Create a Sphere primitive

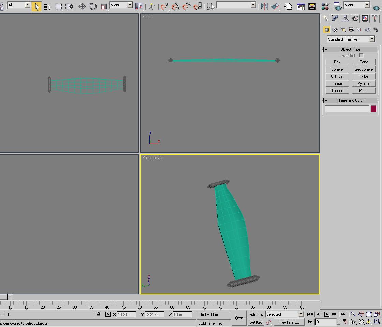337,69
